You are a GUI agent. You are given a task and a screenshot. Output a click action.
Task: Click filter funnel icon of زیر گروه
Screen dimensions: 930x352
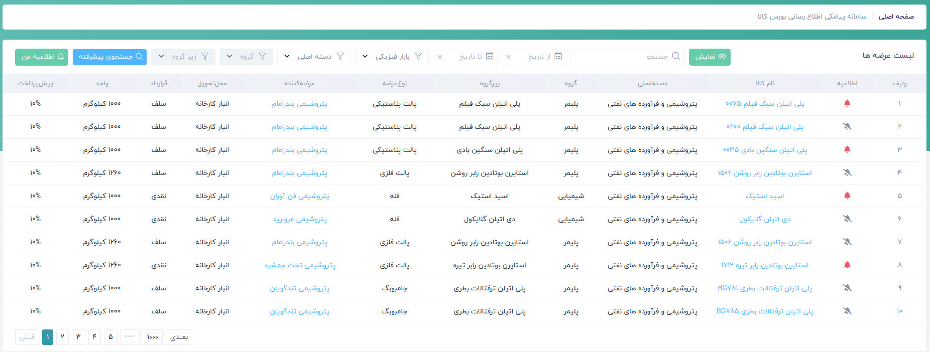pyautogui.click(x=205, y=57)
